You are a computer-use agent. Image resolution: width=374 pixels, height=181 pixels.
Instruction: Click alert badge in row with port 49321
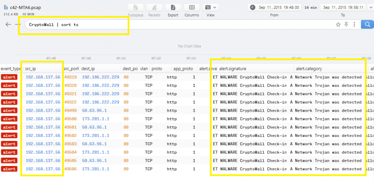pos(9,94)
